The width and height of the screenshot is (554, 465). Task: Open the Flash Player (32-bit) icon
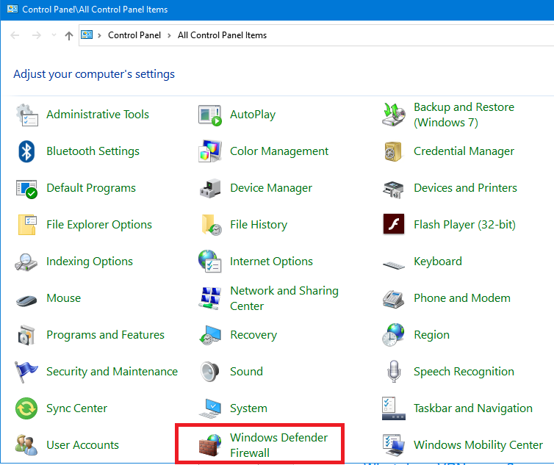394,225
